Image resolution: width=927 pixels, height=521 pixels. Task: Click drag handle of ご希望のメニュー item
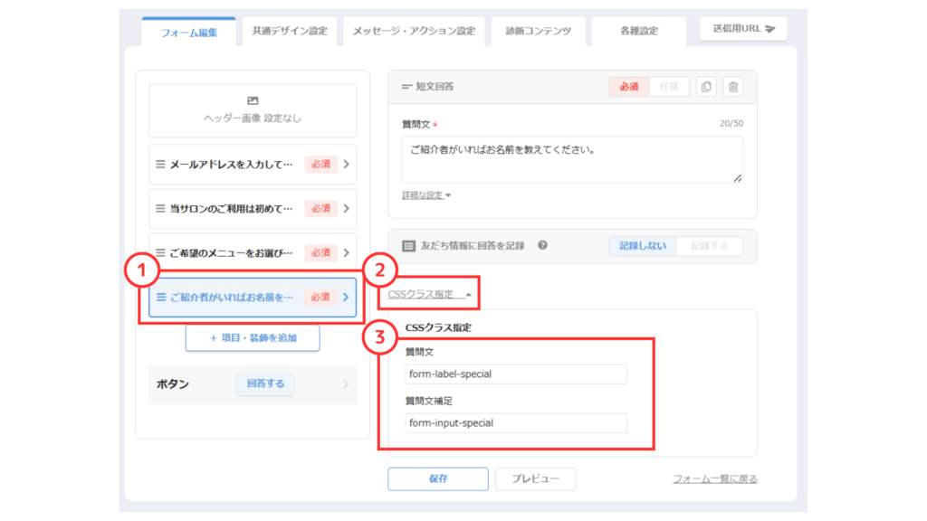click(x=160, y=252)
